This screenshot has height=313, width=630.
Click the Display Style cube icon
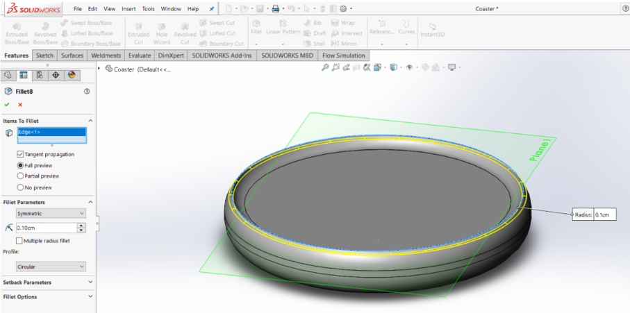(x=394, y=67)
